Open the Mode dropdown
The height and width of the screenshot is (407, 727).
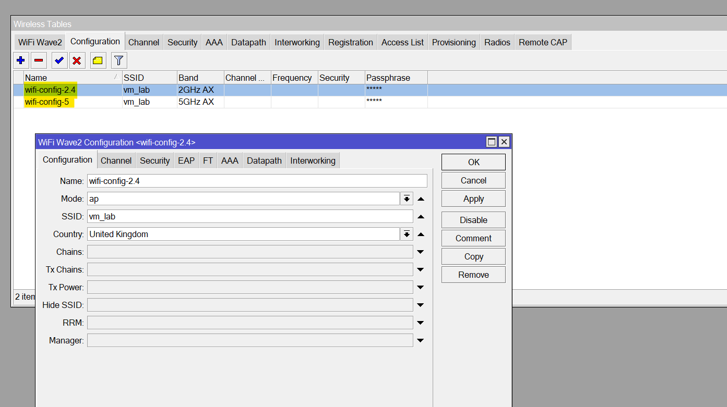click(x=407, y=199)
